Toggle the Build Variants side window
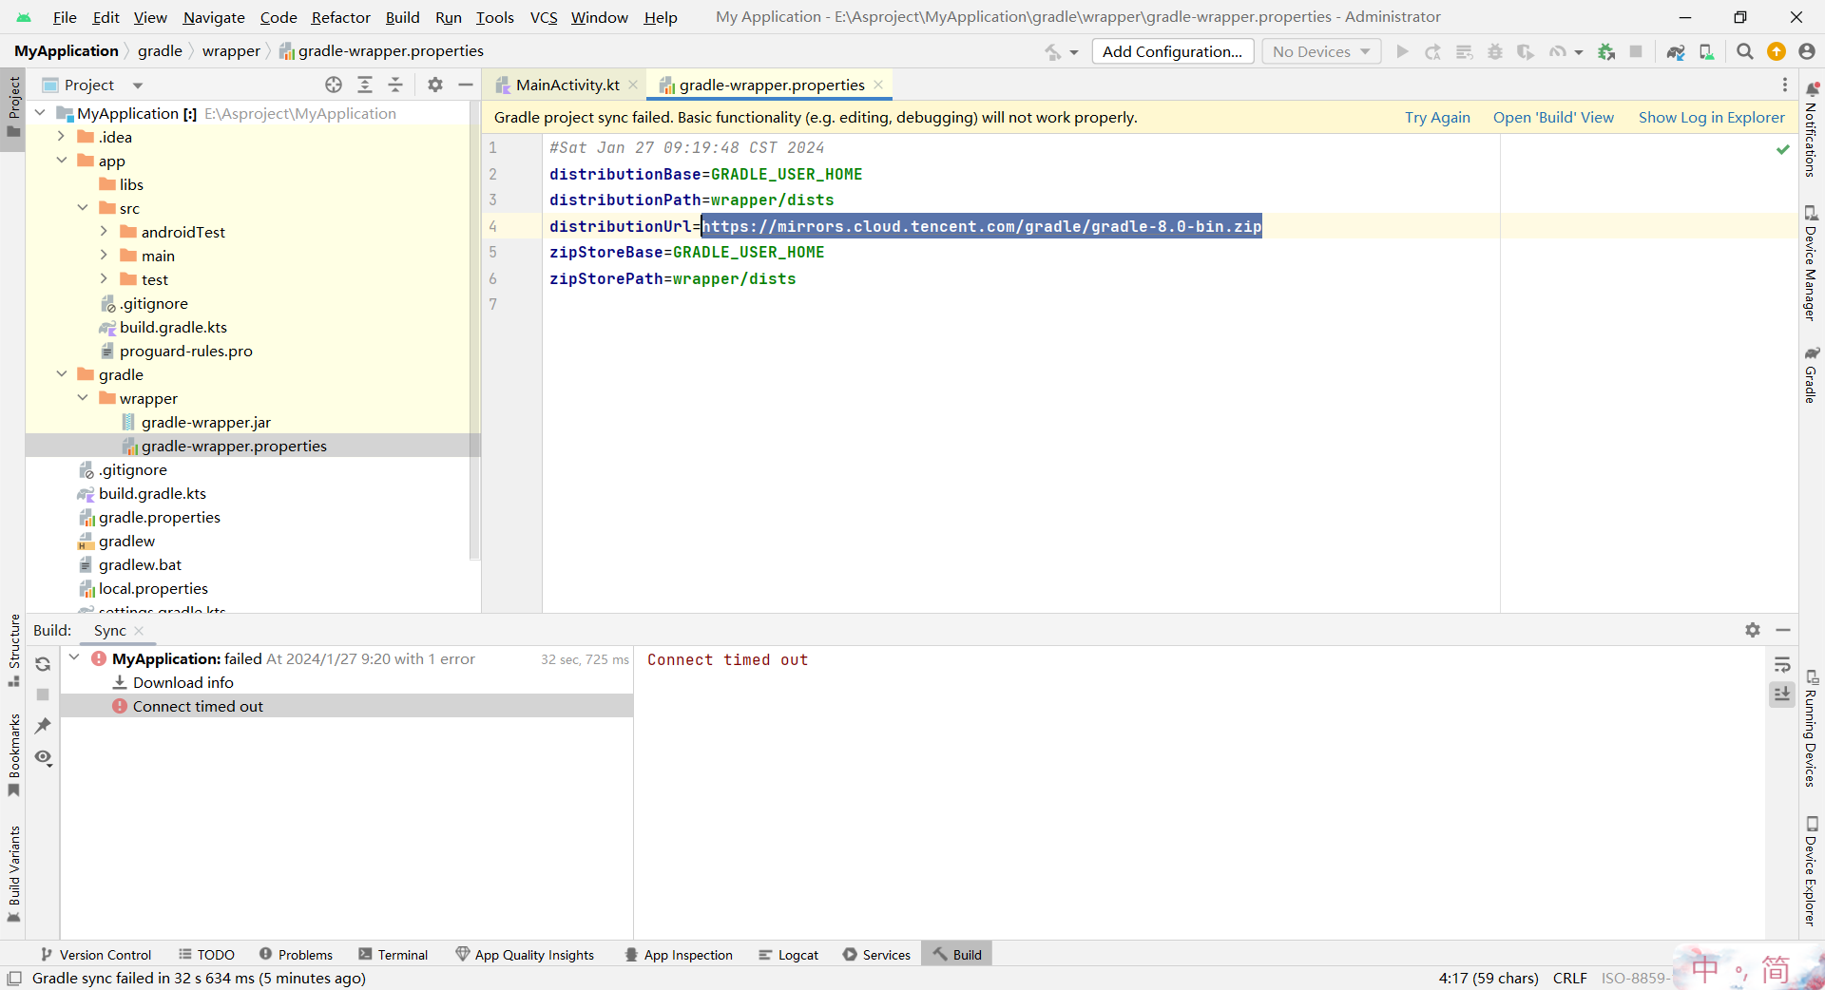This screenshot has height=990, width=1825. 13,874
